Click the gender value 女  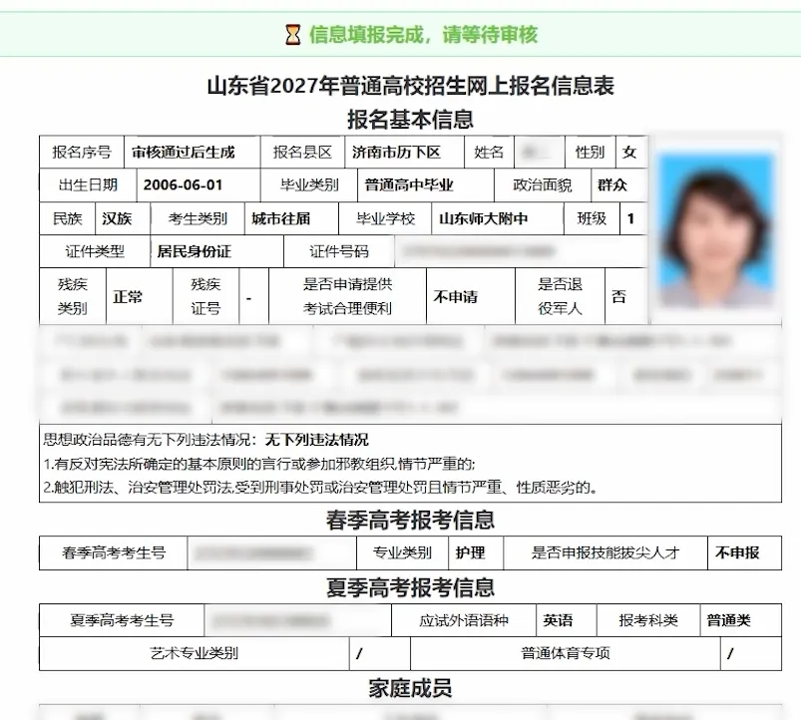tap(629, 153)
